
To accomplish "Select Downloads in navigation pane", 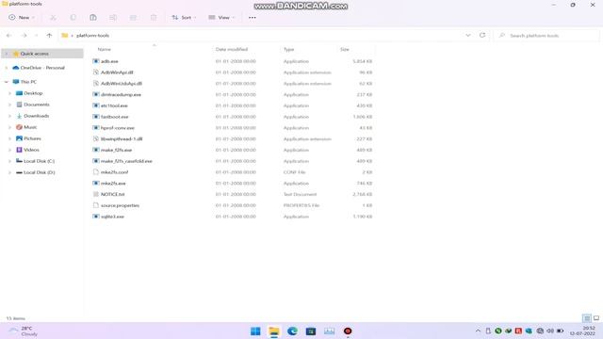I will [x=37, y=116].
